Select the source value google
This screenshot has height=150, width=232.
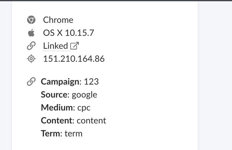point(84,95)
